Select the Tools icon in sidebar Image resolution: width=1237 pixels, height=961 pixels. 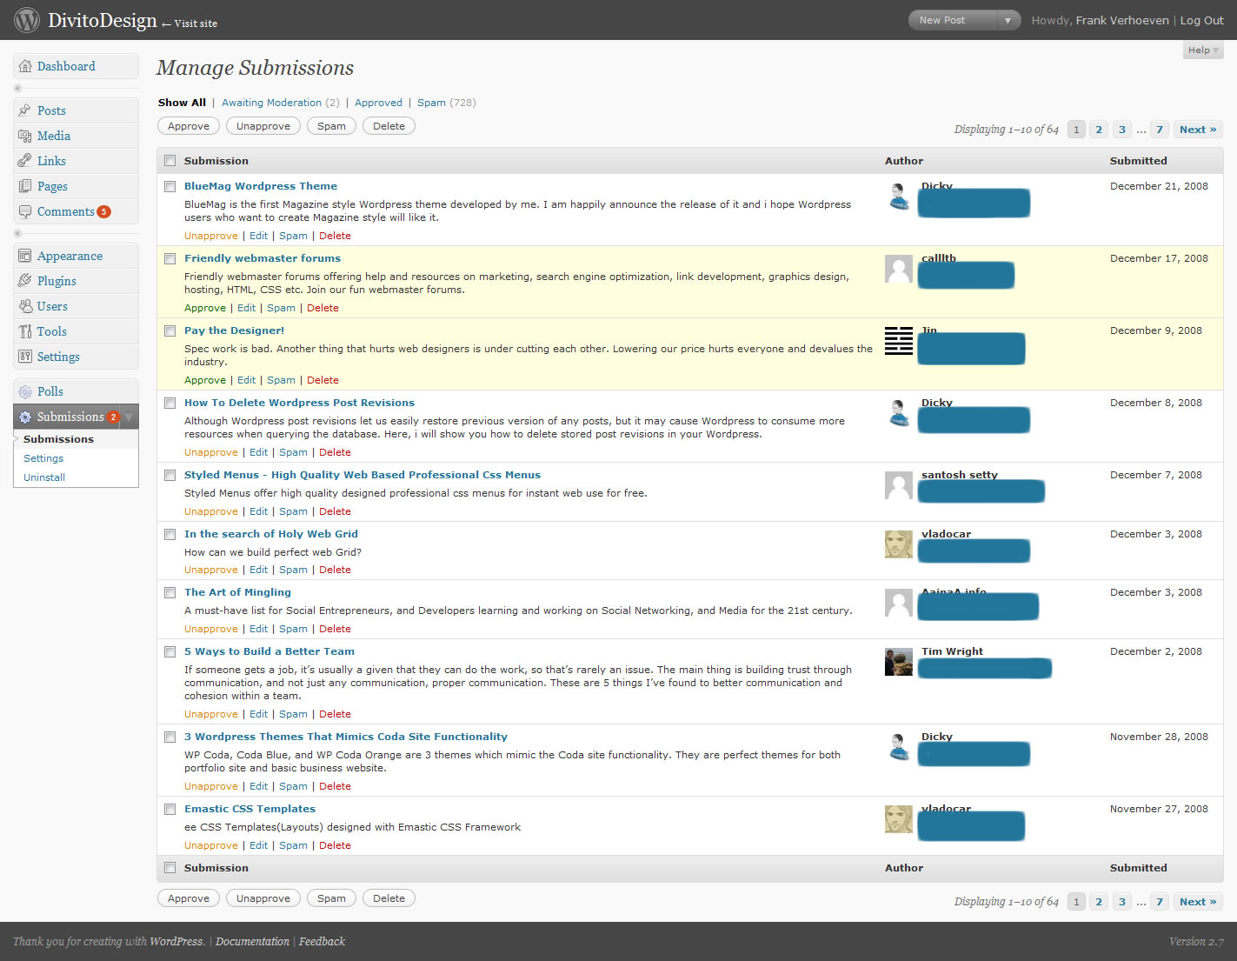[x=25, y=331]
